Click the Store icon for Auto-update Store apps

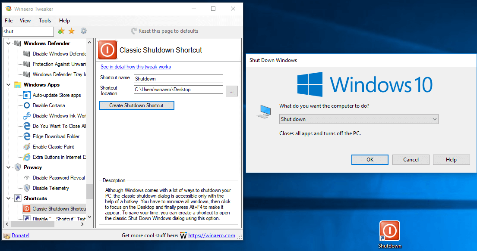tap(27, 95)
